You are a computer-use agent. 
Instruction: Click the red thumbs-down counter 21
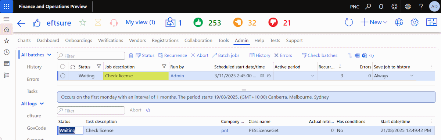(280, 23)
